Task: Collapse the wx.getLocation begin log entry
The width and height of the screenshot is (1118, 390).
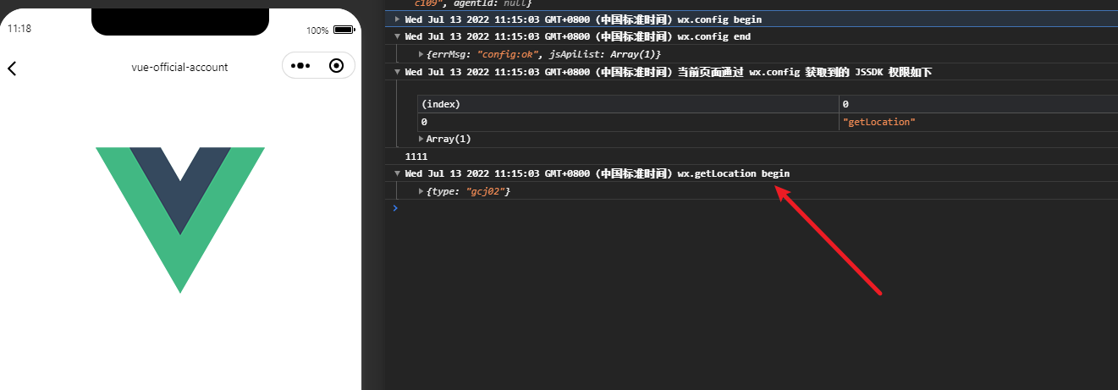Action: tap(399, 173)
